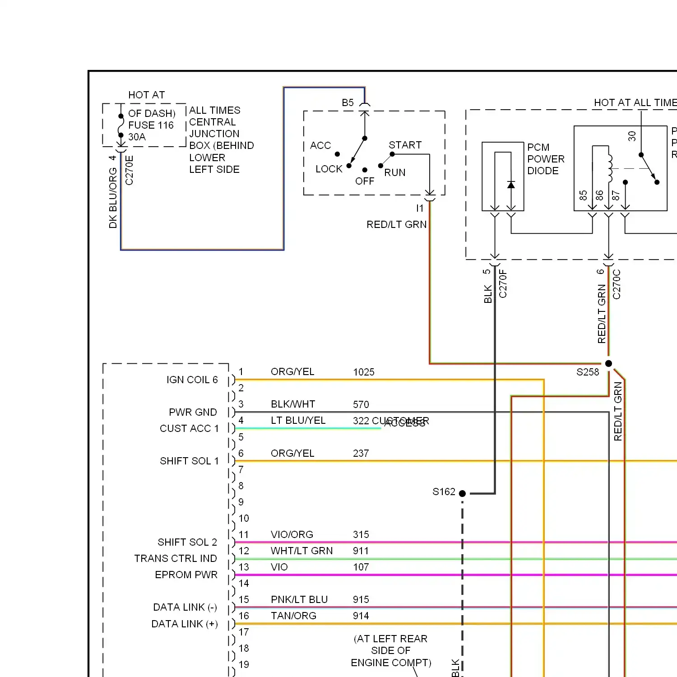677x677 pixels.
Task: Select circuit number "315"
Action: coord(361,534)
